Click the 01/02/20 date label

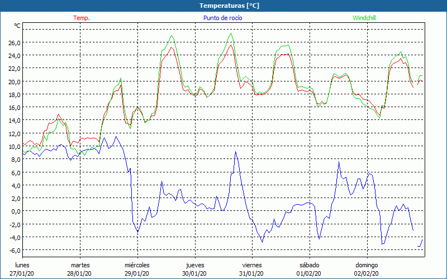pos(309,273)
